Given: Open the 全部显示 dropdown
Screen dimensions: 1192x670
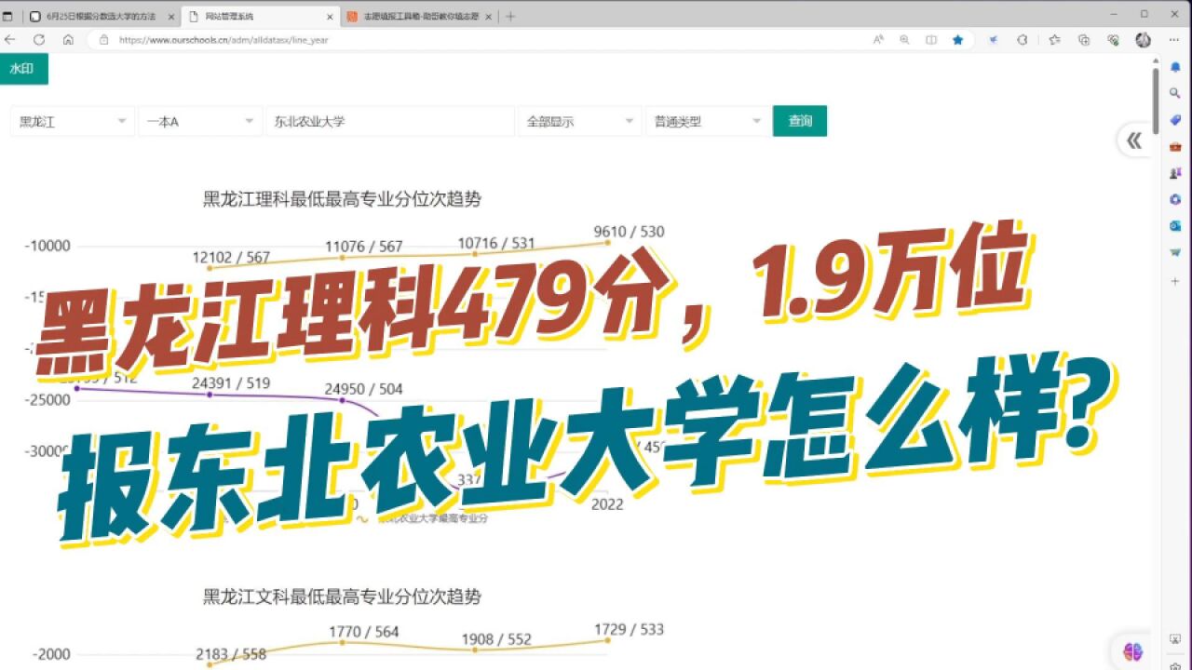Looking at the screenshot, I should [x=579, y=121].
